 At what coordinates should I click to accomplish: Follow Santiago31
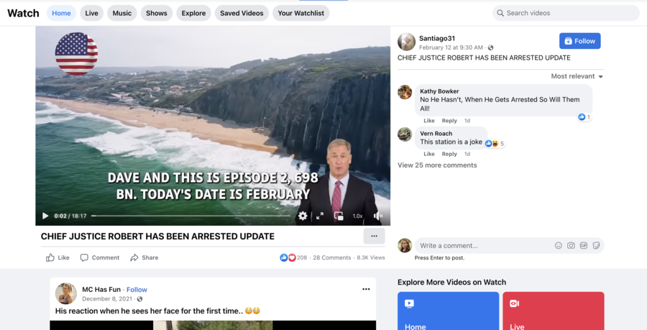(579, 41)
